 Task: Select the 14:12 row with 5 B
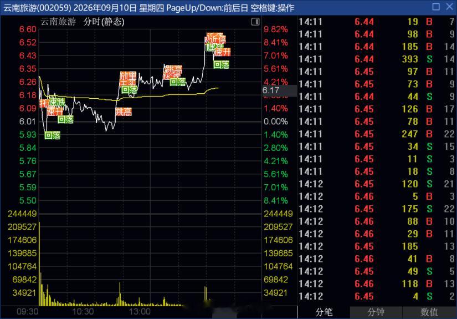[377, 197]
